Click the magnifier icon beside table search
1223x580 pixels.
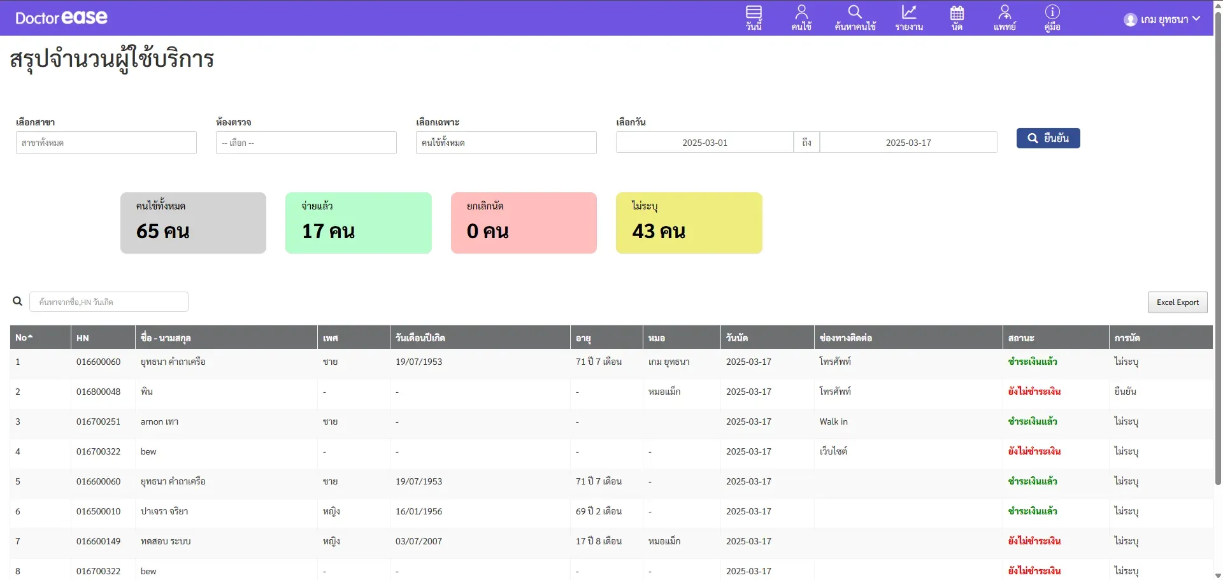18,301
